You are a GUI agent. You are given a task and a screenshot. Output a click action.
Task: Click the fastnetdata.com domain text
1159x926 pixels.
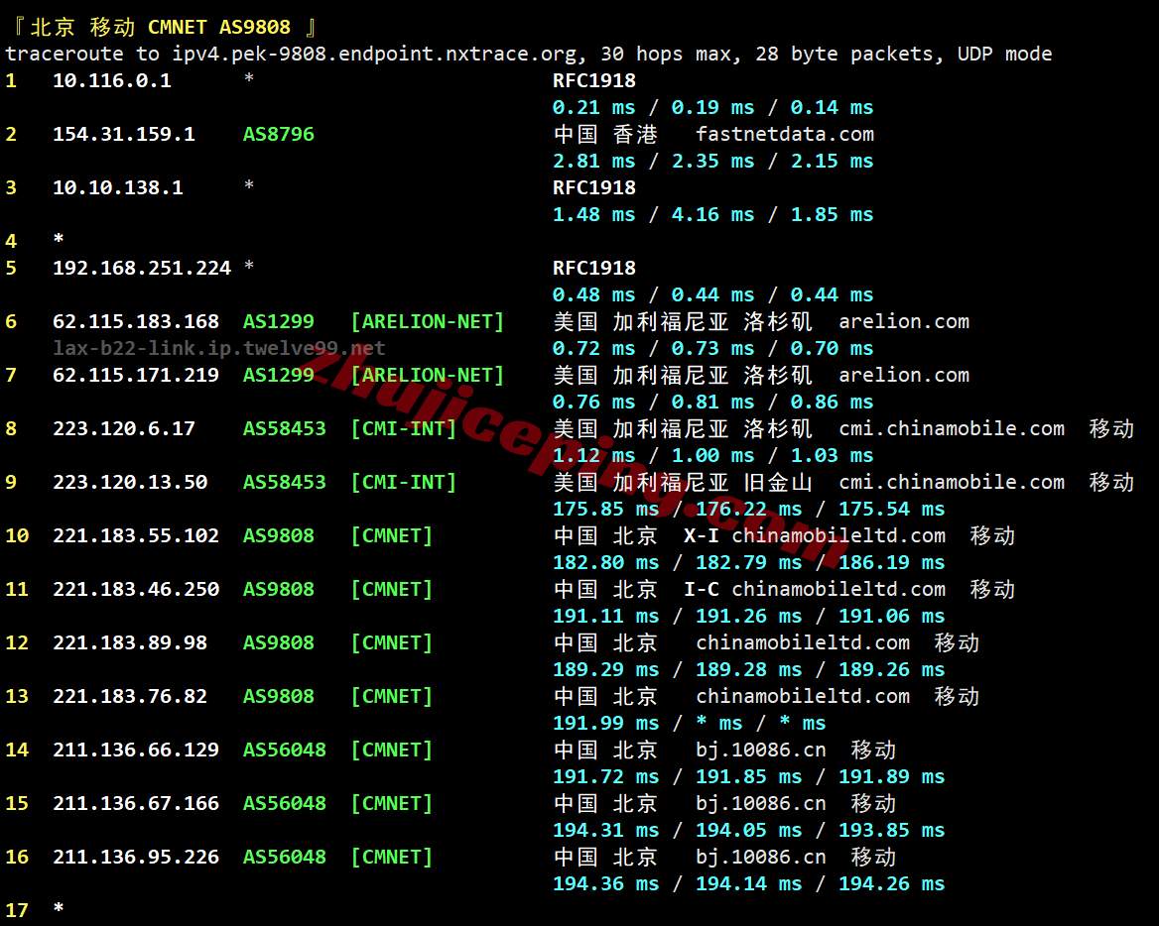[x=785, y=135]
